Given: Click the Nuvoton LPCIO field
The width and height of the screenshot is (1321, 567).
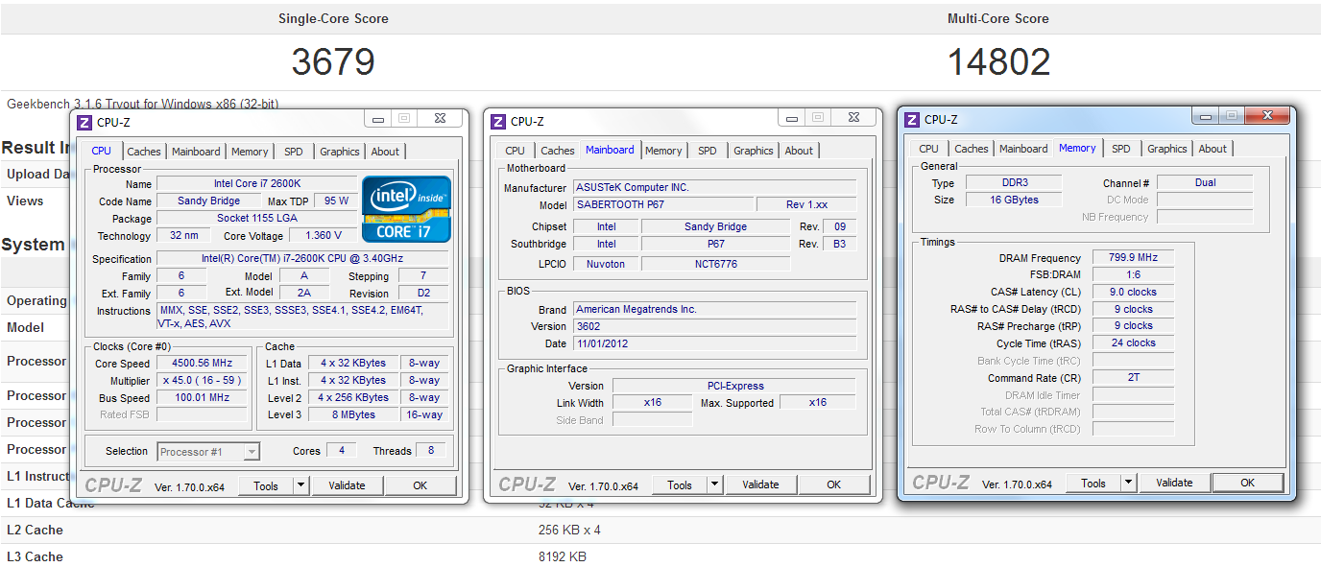Looking at the screenshot, I should click(606, 264).
